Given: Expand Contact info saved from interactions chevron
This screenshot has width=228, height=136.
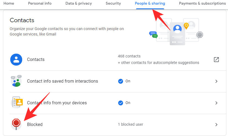Looking at the screenshot, I should [x=216, y=81].
